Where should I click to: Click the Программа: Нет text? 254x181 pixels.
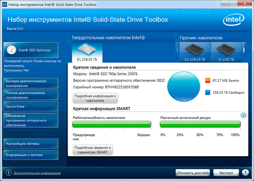(17, 70)
